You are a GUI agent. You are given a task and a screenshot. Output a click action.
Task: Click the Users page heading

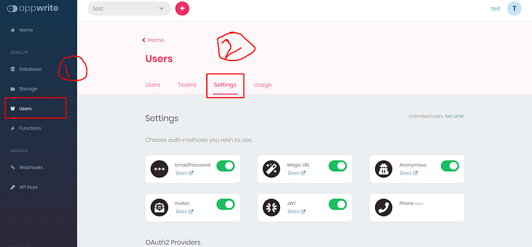tap(159, 58)
